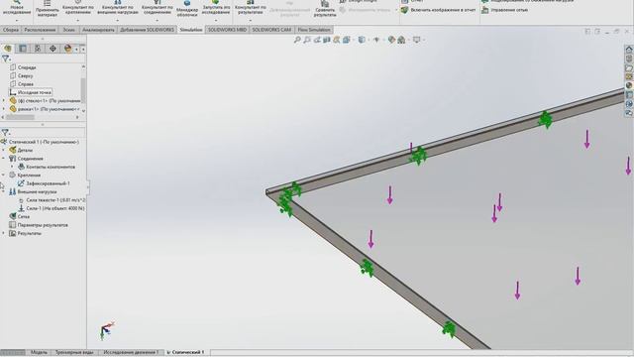The image size is (634, 357).
Task: Select the DimXpertManager crosshair tab icon
Action: 53,49
